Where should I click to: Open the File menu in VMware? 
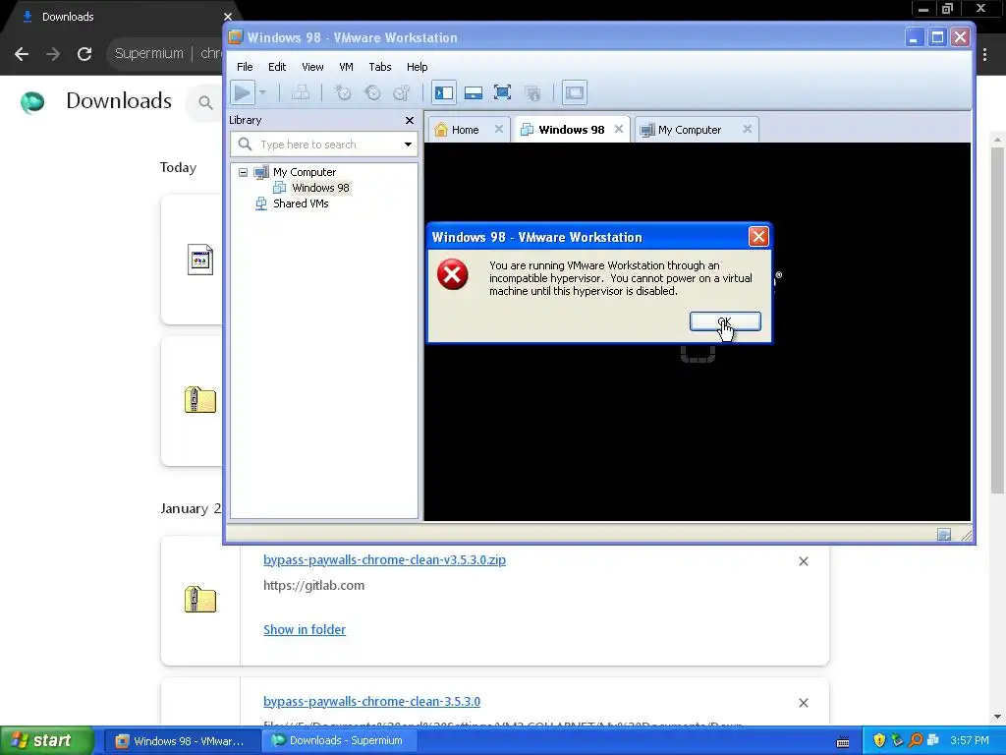(245, 67)
